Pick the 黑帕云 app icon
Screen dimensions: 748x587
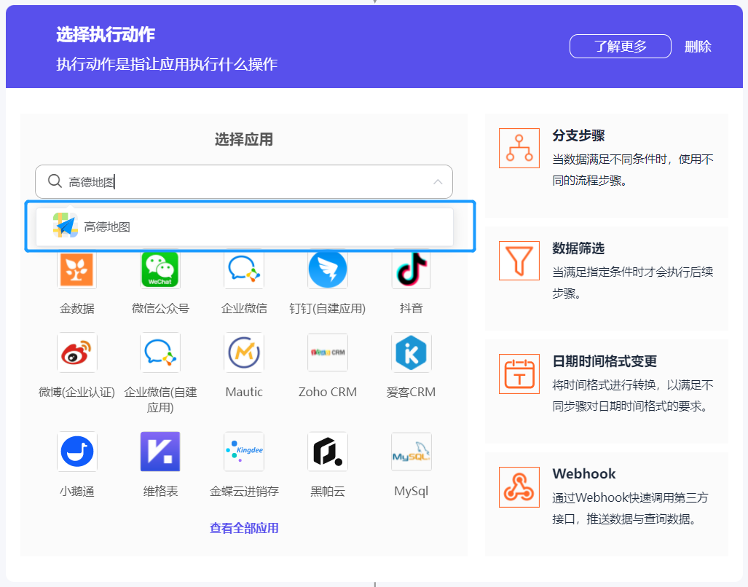(328, 452)
